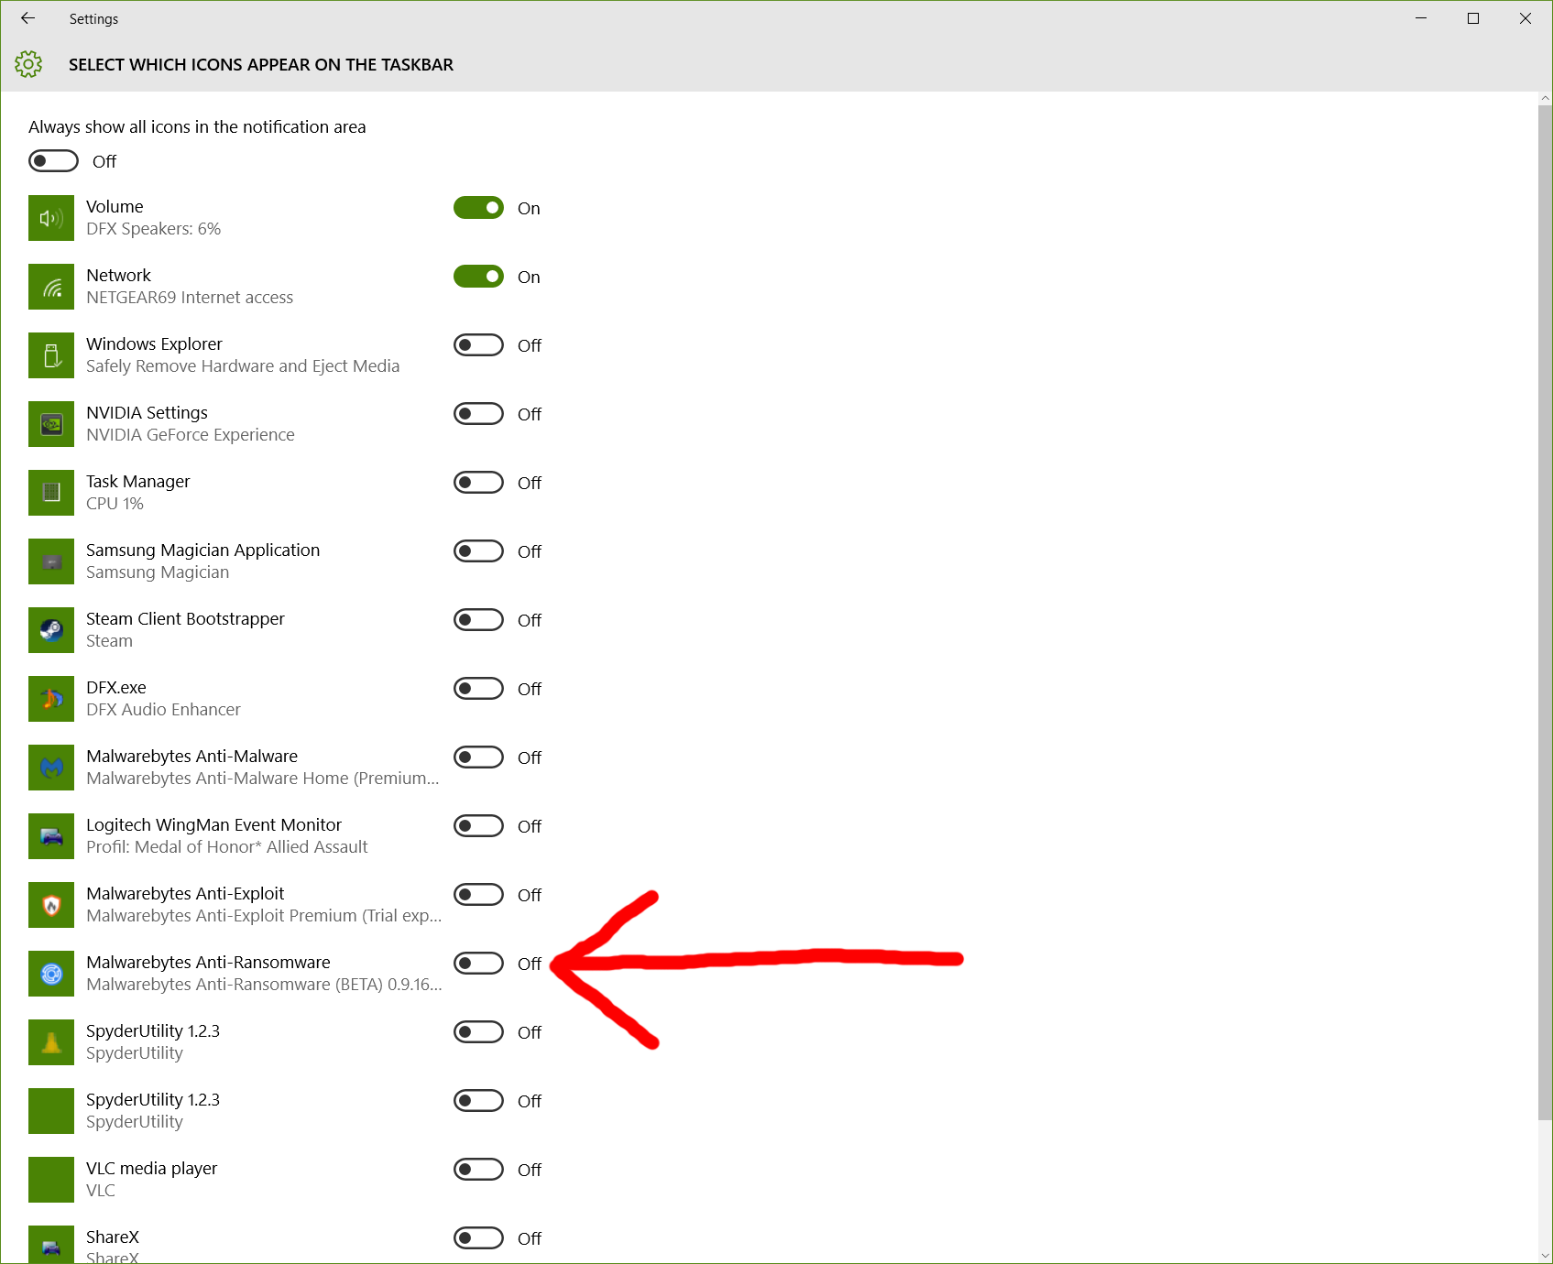Click the Task Manager icon
The width and height of the screenshot is (1553, 1264).
51,493
